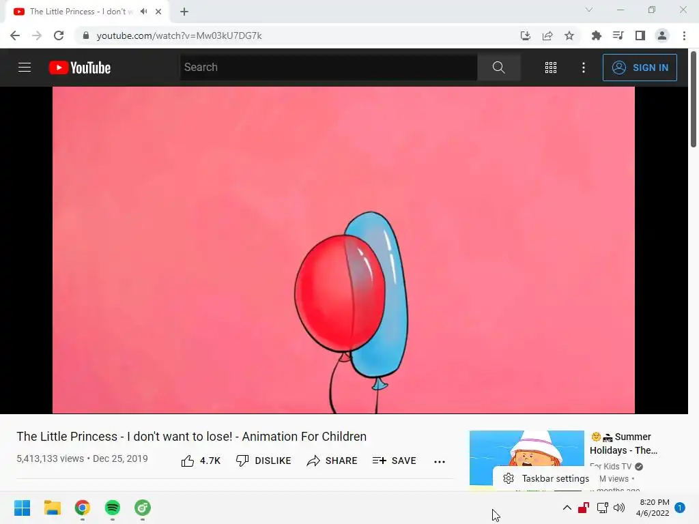Focus the YouTube Search field
Viewport: 699px width, 524px height.
(328, 68)
